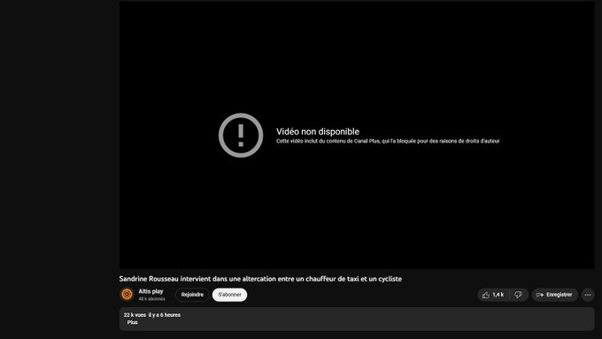Click the video title about Sandrine Rousseau
The width and height of the screenshot is (602, 339).
click(260, 279)
